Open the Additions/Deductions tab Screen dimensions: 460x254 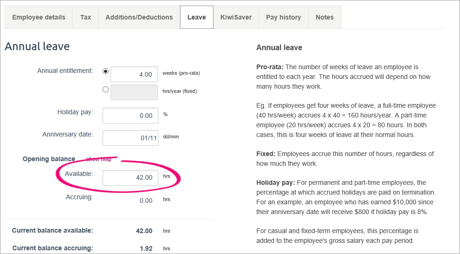tap(139, 17)
